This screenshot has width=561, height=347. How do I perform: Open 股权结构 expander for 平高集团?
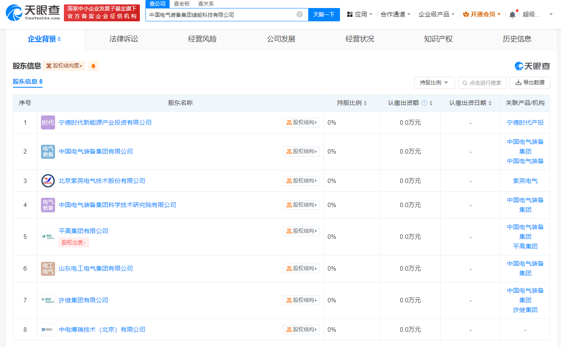301,231
